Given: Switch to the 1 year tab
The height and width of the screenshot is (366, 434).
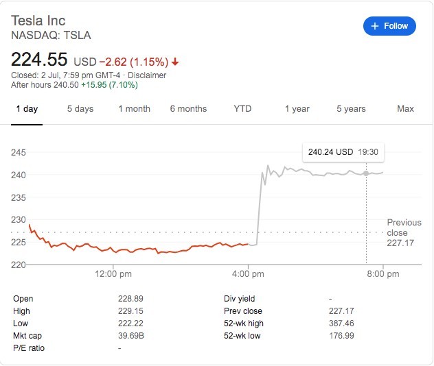Looking at the screenshot, I should click(297, 109).
